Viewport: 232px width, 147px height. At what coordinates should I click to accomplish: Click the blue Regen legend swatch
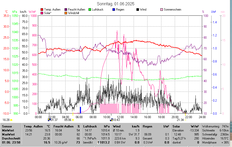coord(114,10)
